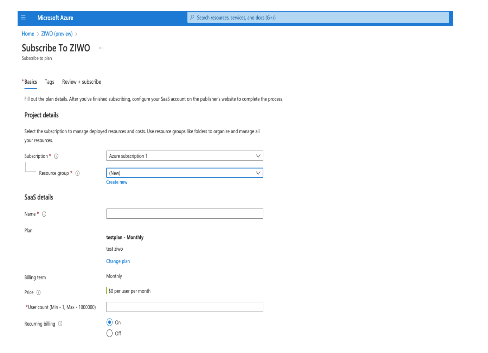Click the Project details heading

coord(41,115)
